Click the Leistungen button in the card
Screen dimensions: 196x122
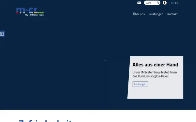[x=140, y=84]
